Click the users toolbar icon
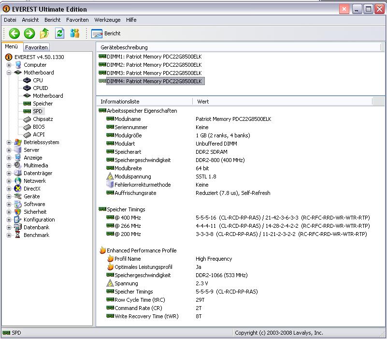 pyautogui.click(x=74, y=33)
